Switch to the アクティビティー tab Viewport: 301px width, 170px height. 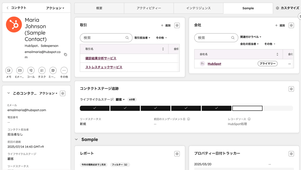tap(149, 8)
